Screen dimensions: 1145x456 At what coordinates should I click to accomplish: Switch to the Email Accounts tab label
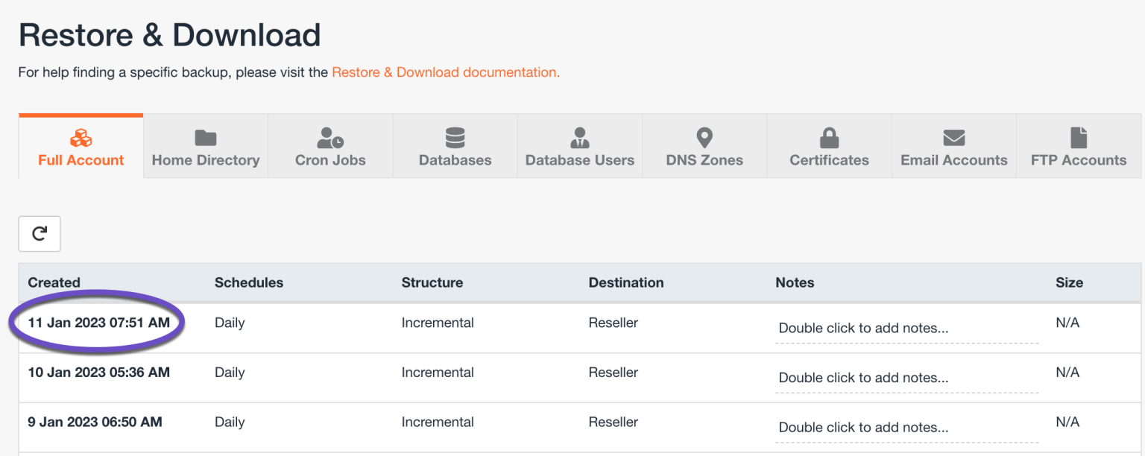pyautogui.click(x=953, y=160)
